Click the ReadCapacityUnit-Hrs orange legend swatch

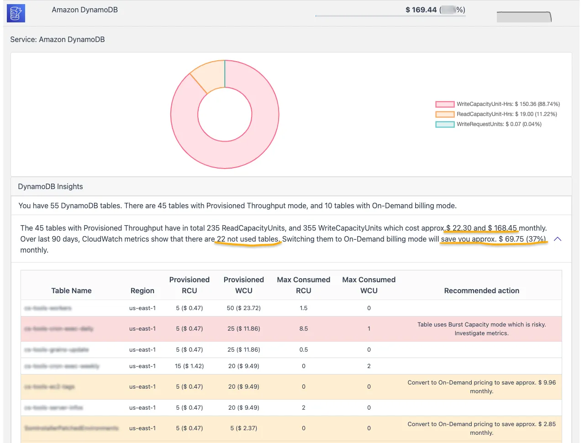(445, 114)
